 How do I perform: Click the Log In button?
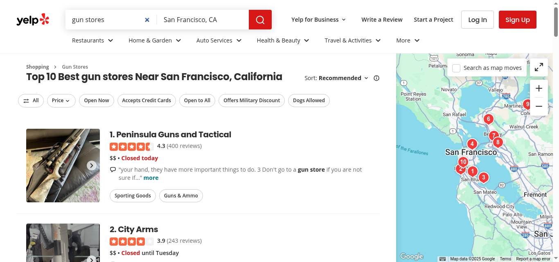pyautogui.click(x=478, y=20)
